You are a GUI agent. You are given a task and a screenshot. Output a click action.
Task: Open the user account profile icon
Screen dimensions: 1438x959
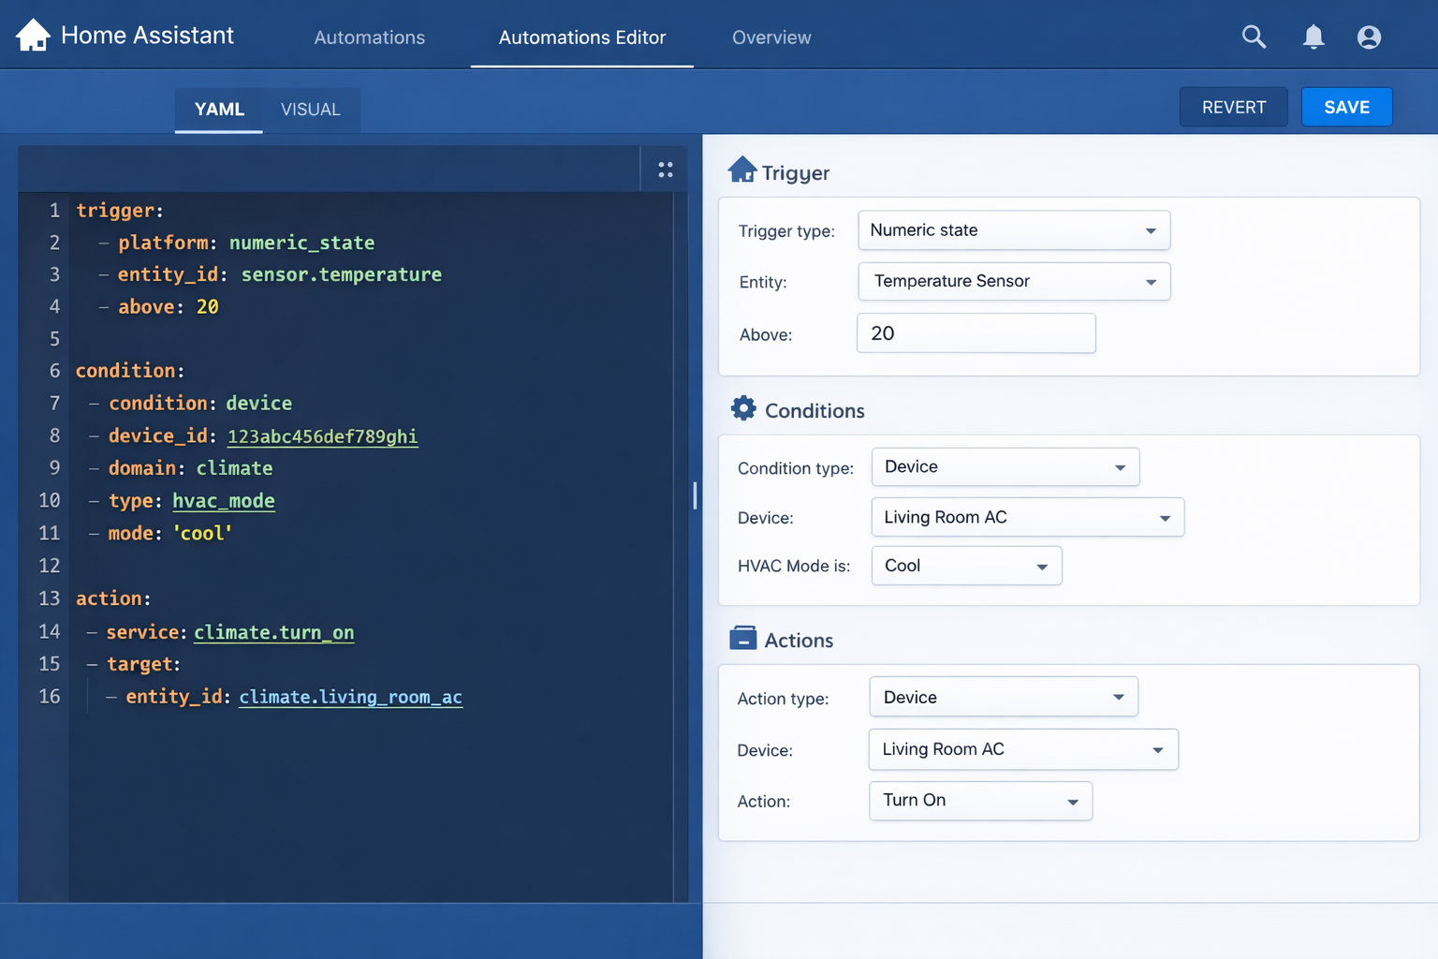1369,37
